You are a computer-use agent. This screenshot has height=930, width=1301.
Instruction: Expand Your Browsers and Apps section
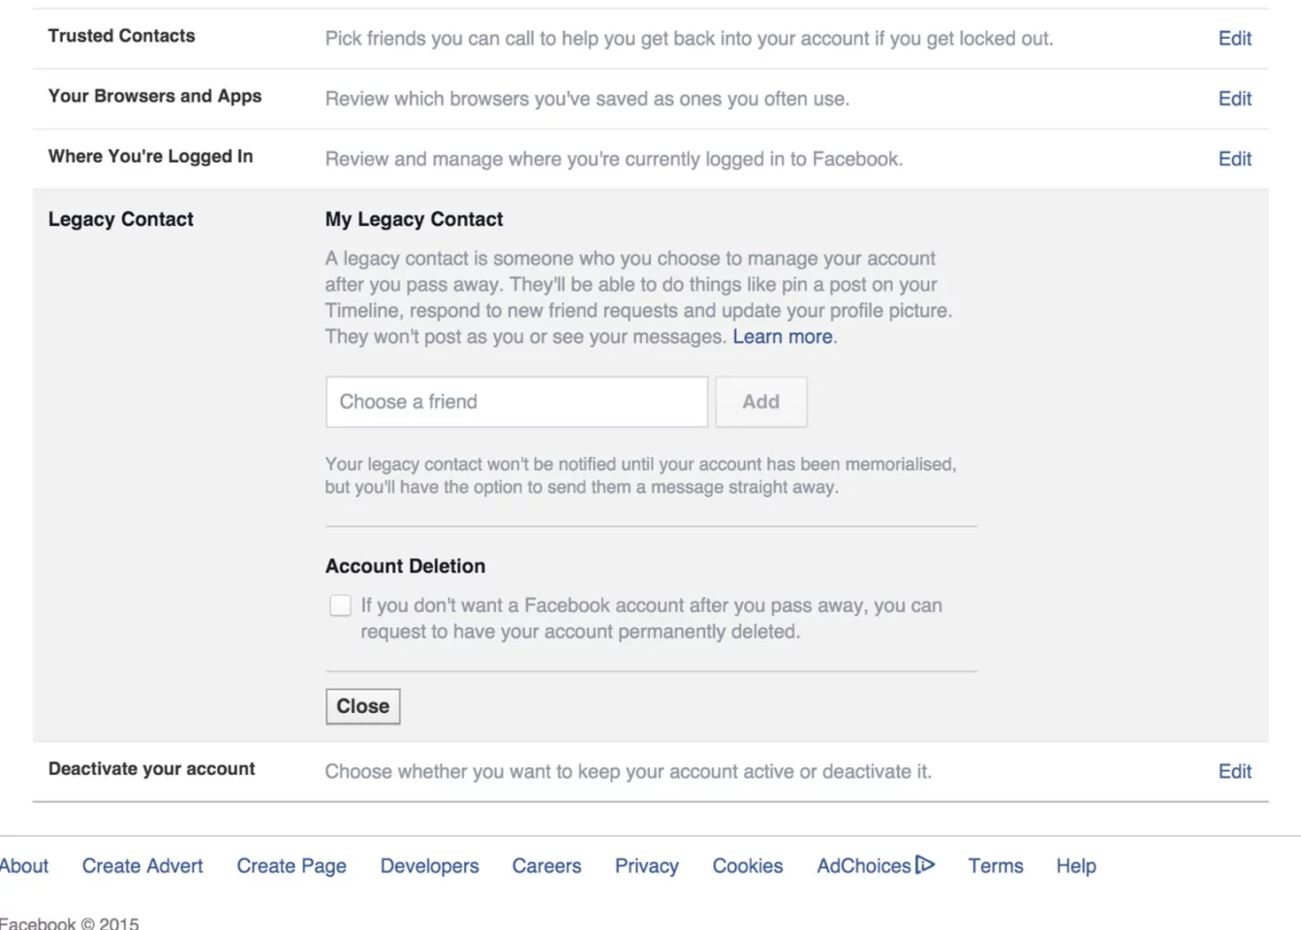point(1234,99)
